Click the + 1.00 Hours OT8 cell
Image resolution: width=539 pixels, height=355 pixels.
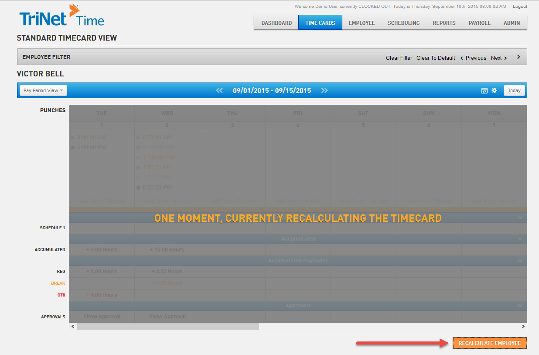click(x=102, y=295)
